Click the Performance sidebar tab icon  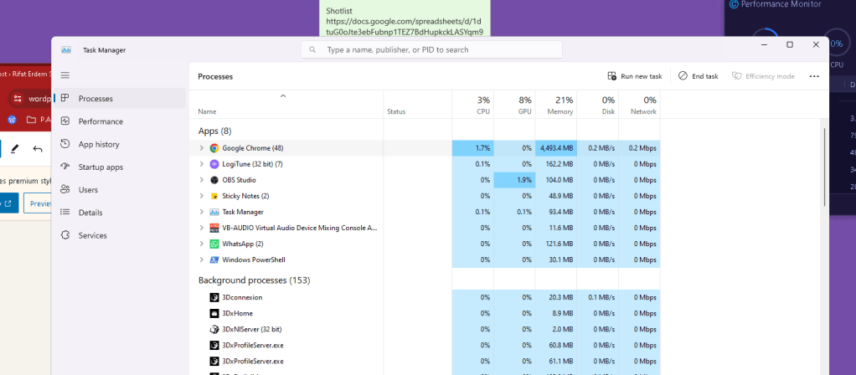[65, 121]
